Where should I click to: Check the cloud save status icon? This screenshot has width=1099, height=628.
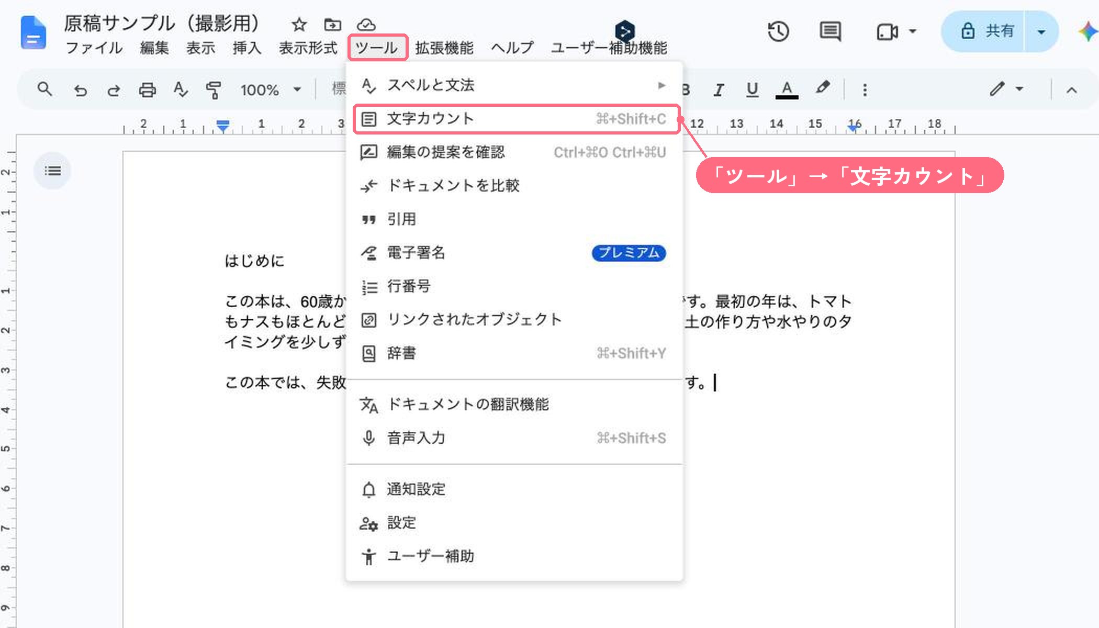coord(366,25)
